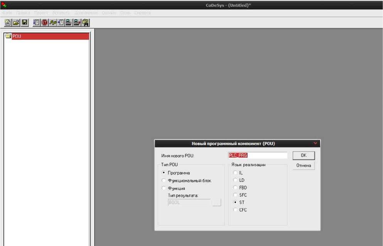This screenshot has width=383, height=246.
Task: Click the new POU name field PLC_PRG
Action: coord(258,155)
